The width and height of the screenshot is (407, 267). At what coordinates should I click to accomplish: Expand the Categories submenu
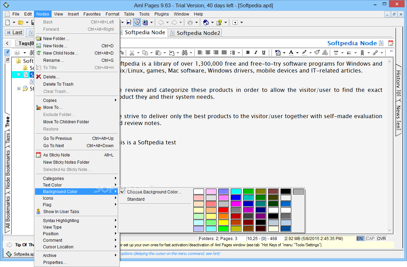77,179
